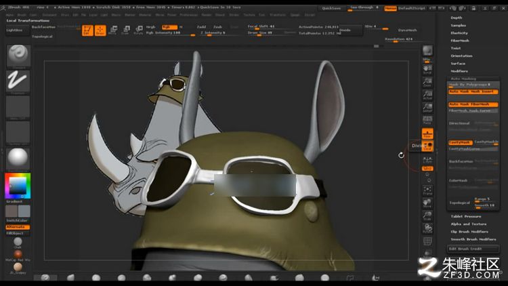Image resolution: width=508 pixels, height=286 pixels.
Task: Click the SwitchColor button
Action: [x=17, y=220]
